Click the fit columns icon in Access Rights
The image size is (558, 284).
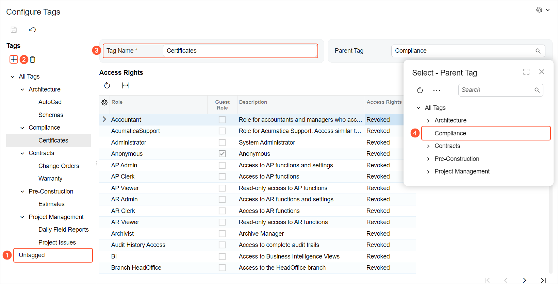[x=126, y=85]
